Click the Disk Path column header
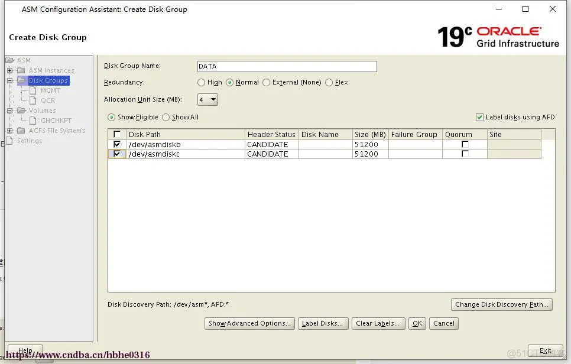The image size is (571, 364). (186, 134)
